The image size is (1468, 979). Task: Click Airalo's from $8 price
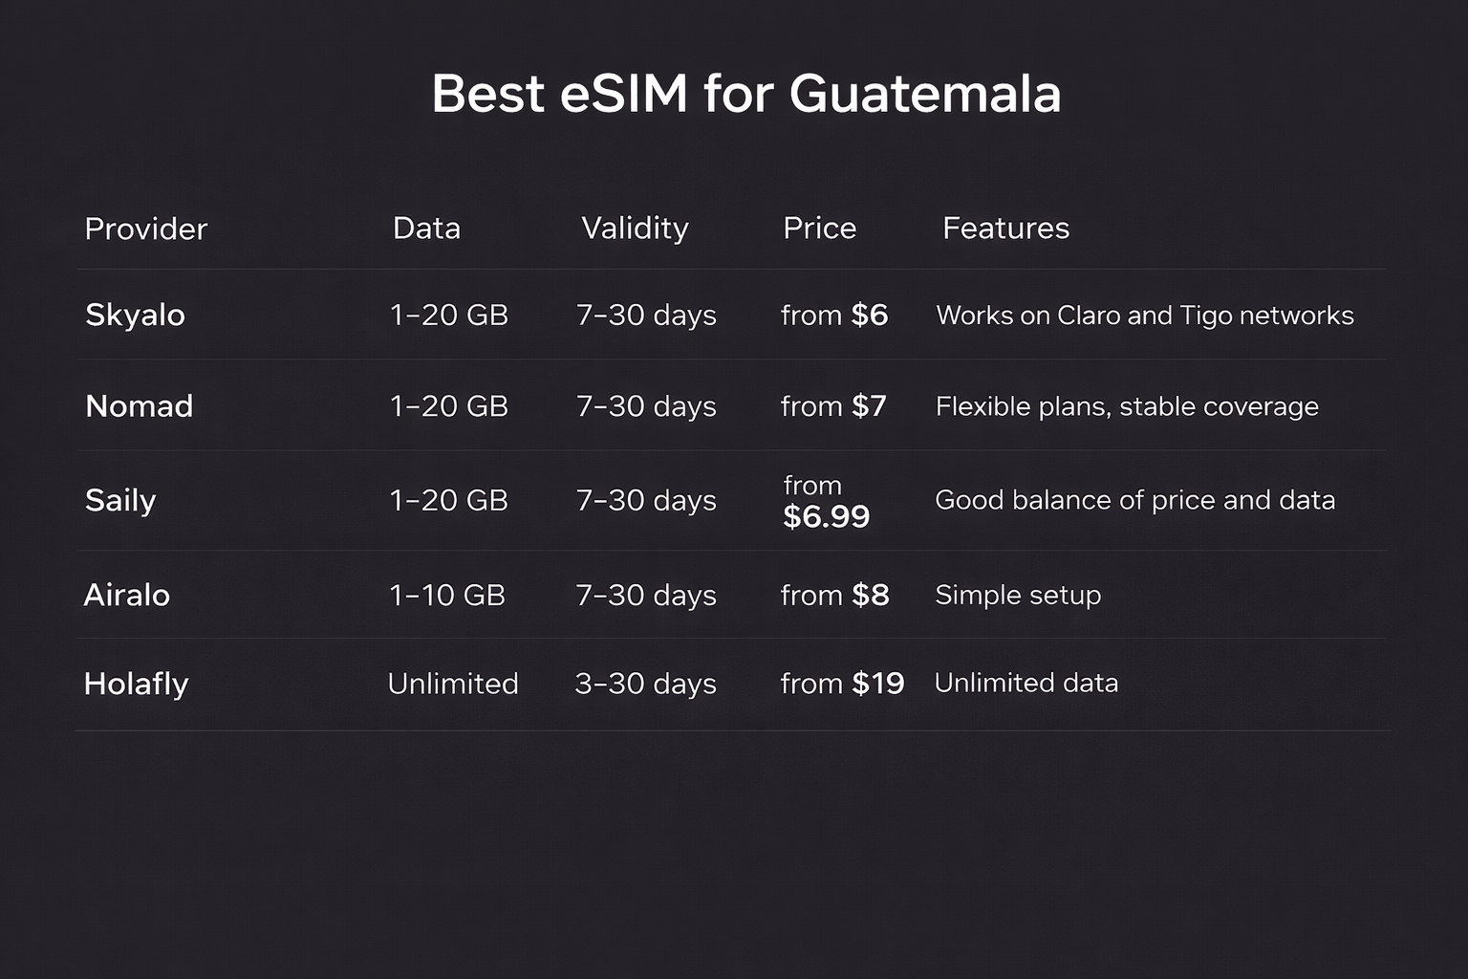[x=834, y=595]
